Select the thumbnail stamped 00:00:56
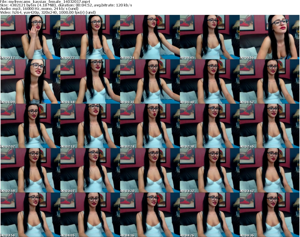 (269, 37)
